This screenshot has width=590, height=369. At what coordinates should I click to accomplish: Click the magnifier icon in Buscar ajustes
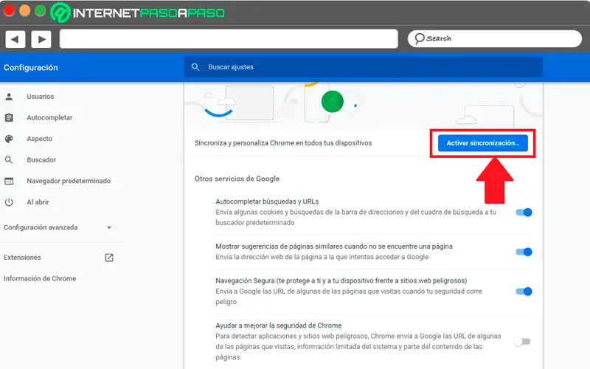point(195,67)
